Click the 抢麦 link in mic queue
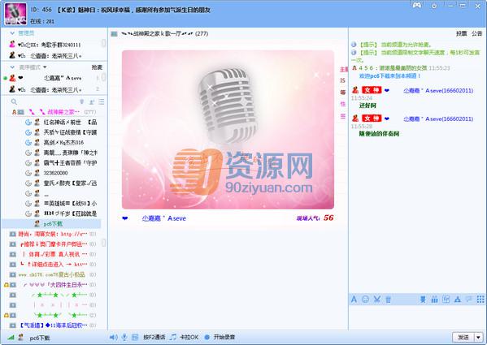The height and width of the screenshot is (345, 487). click(x=97, y=67)
